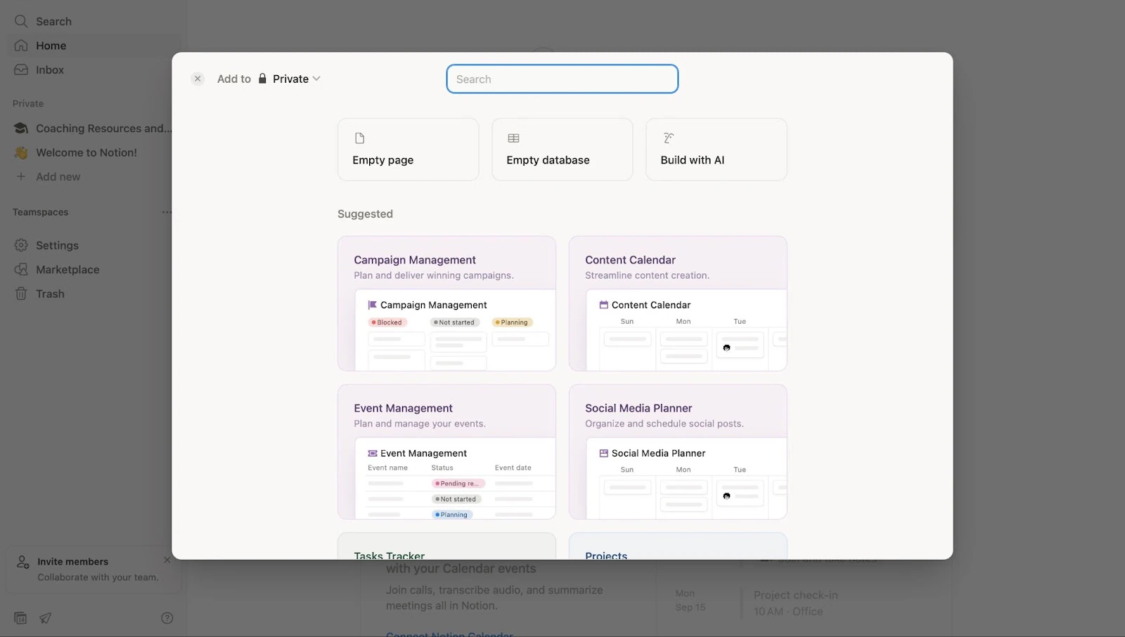Click the Marketplace shapes icon
The image size is (1125, 637).
pos(21,270)
